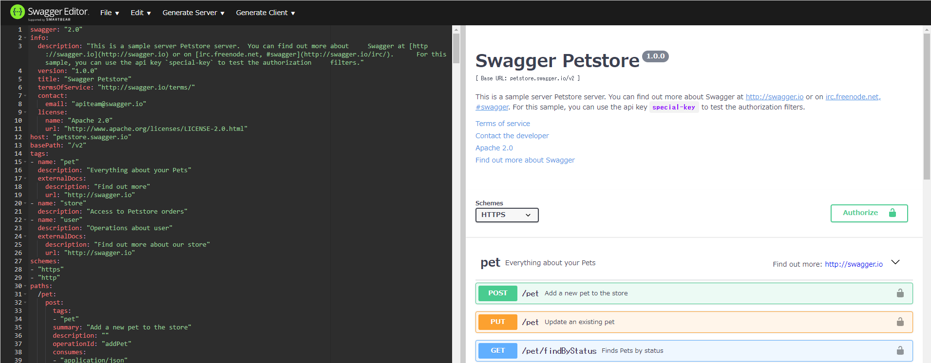931x363 pixels.
Task: Open the Generate Client menu
Action: point(266,13)
